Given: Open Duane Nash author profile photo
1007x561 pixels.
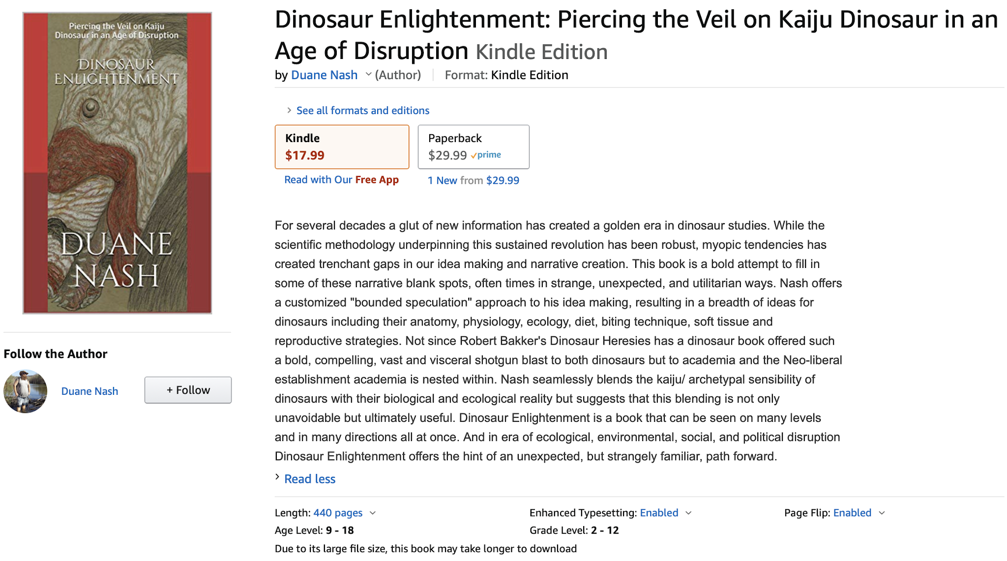Looking at the screenshot, I should (25, 391).
